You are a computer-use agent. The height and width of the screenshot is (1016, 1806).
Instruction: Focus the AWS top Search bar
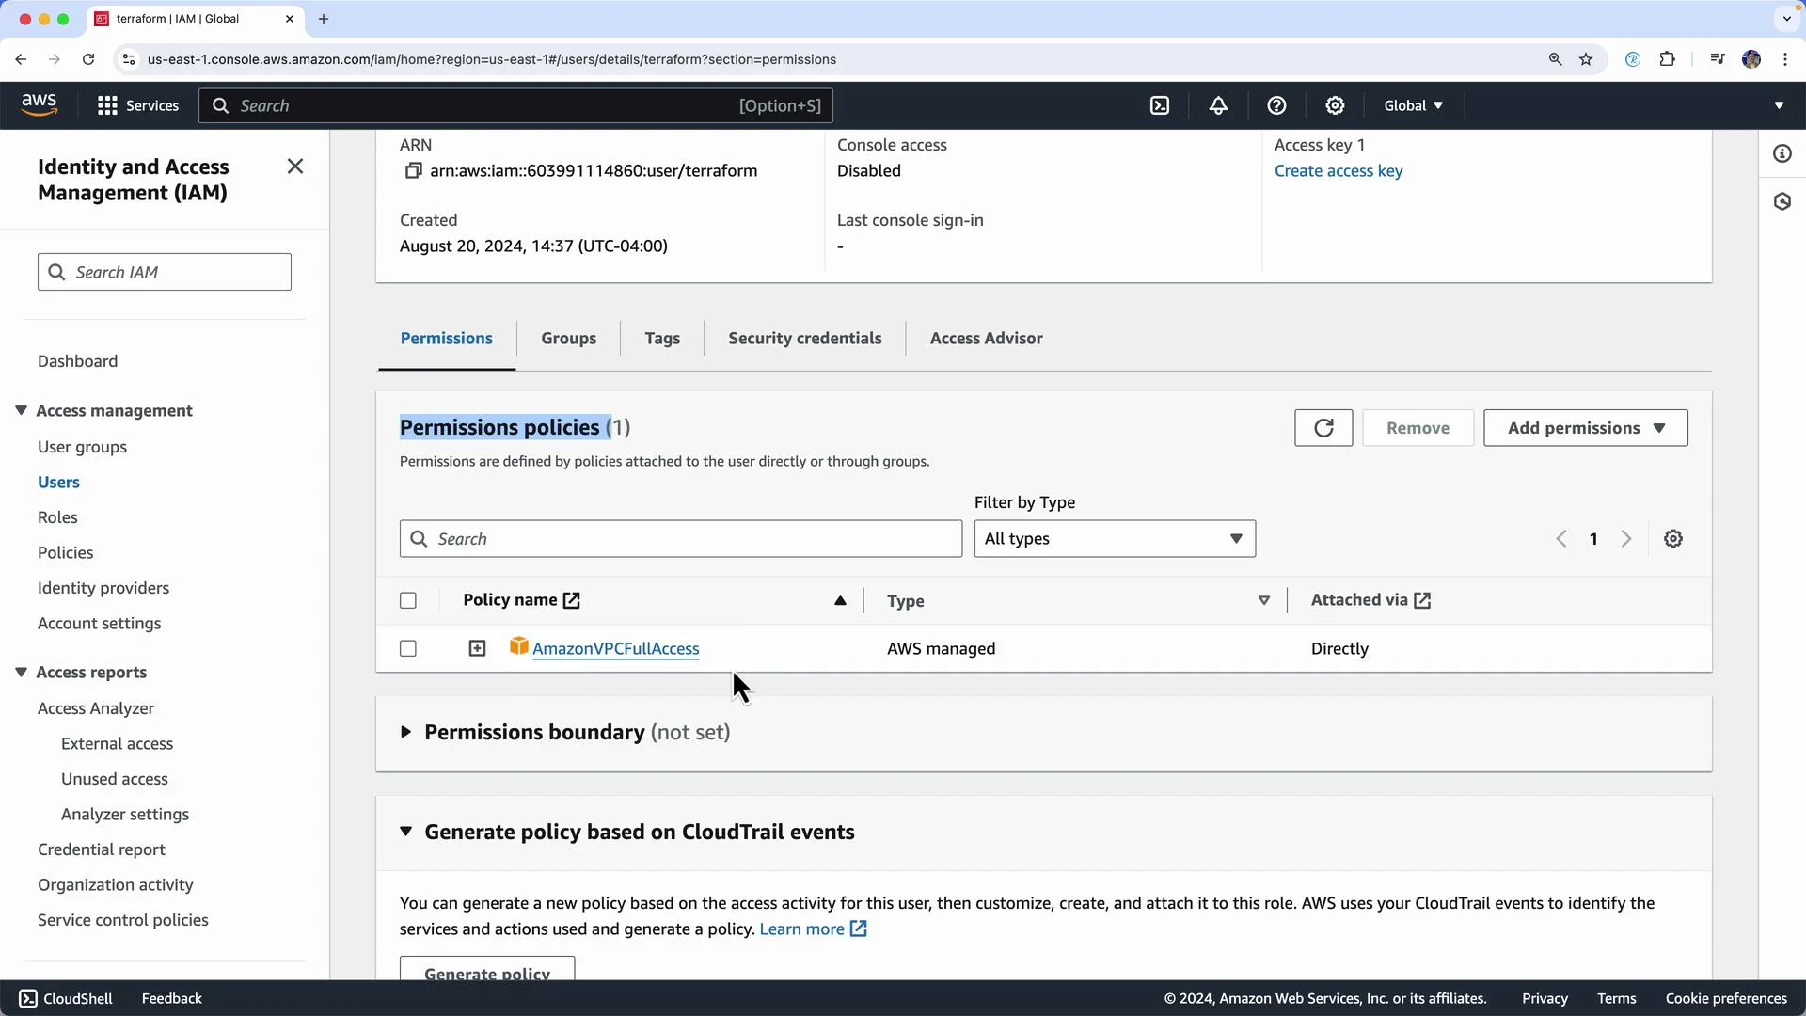[x=515, y=105]
